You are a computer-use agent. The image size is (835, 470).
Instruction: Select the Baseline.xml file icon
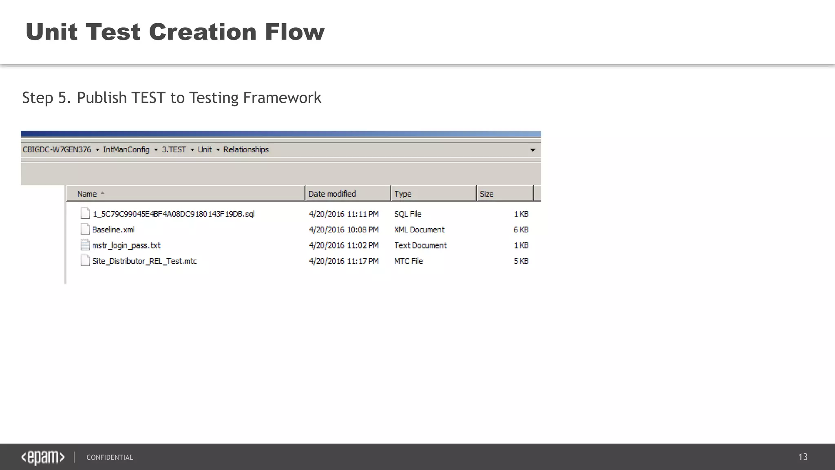[x=85, y=229]
